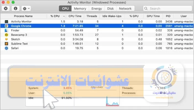194x110 pixels.
Task: Click the Activity Monitor app icon in list
Action: point(6,22)
